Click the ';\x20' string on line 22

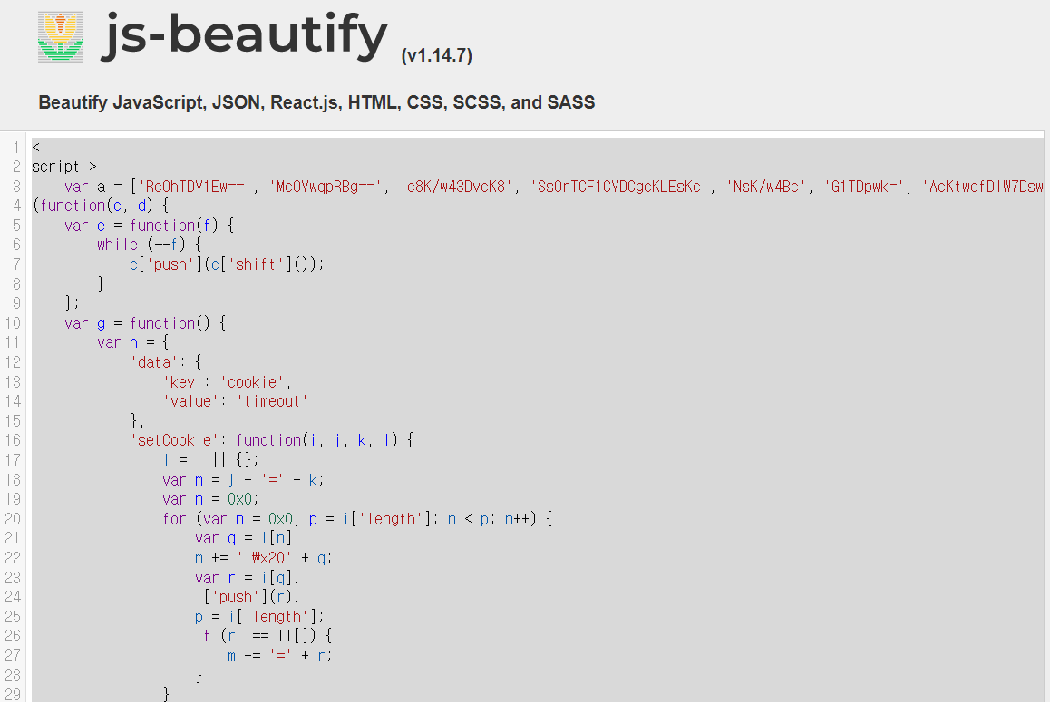coord(264,557)
